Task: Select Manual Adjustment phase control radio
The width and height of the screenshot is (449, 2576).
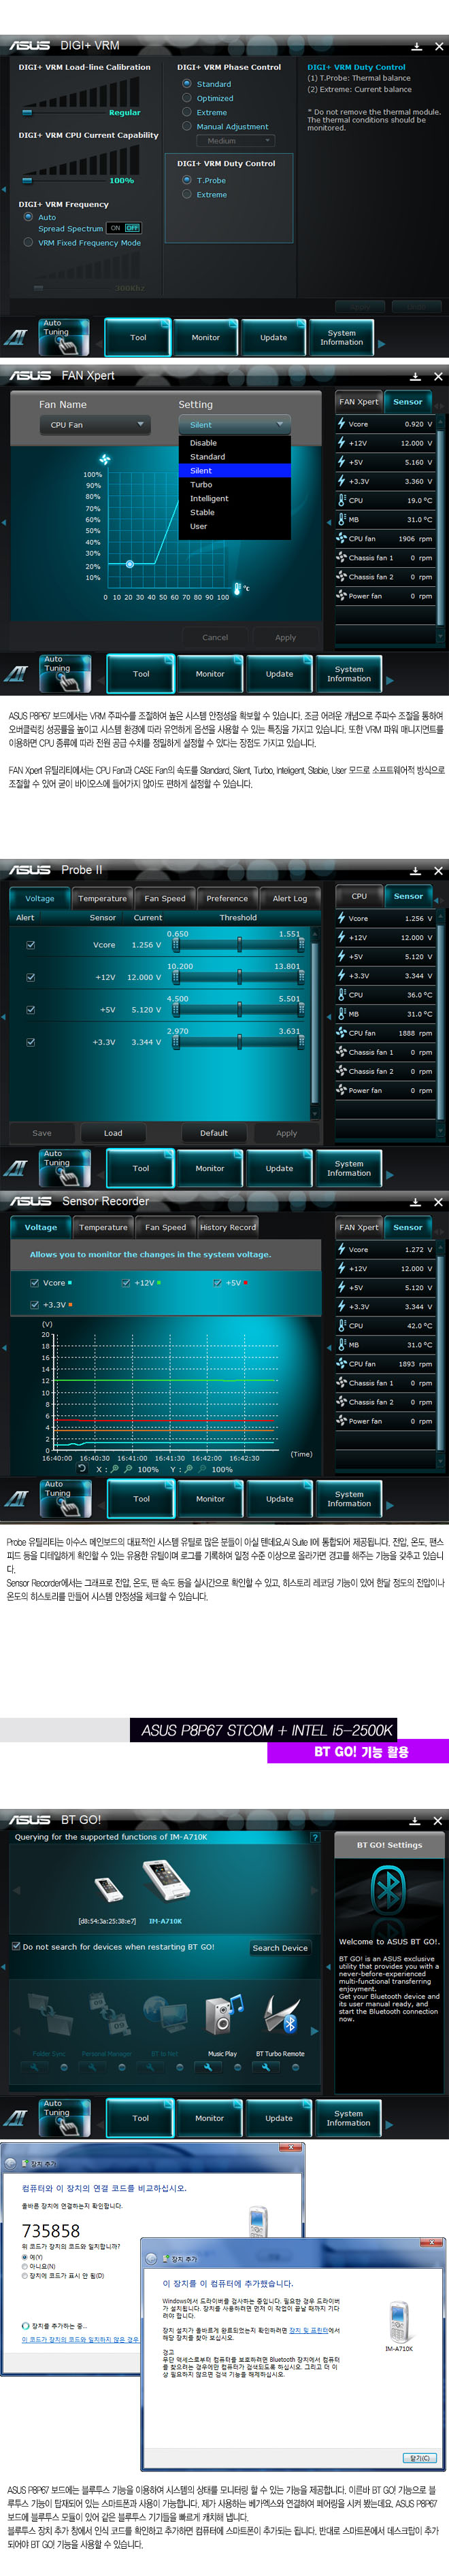Action: tap(187, 126)
